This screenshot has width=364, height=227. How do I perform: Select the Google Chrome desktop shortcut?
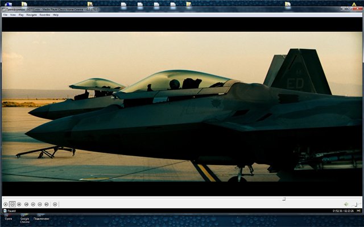coord(24,218)
